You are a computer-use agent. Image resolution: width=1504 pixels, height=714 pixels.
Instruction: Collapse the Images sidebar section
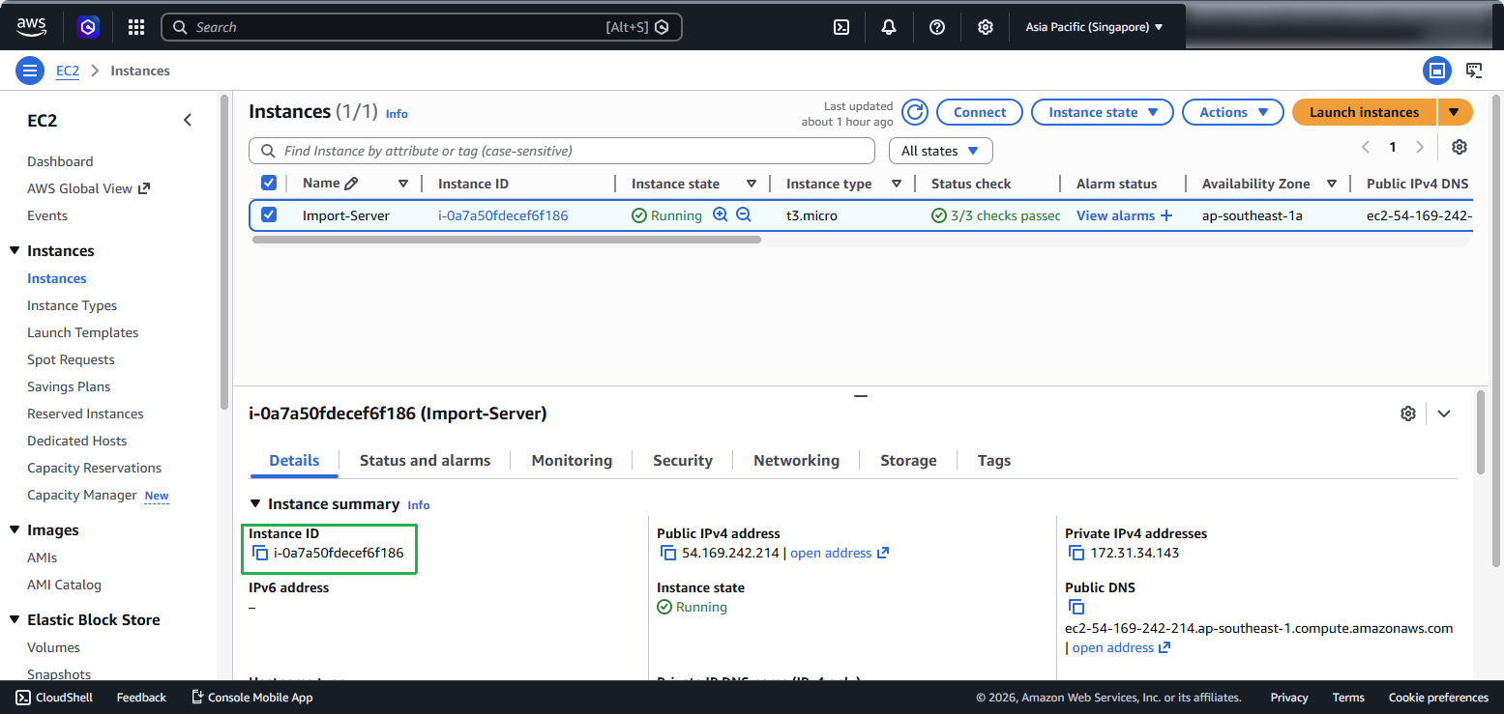click(15, 529)
